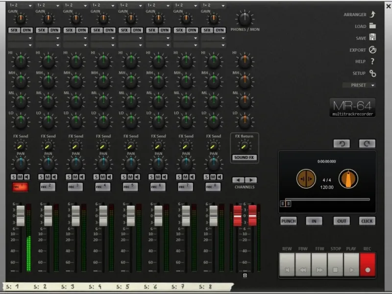The width and height of the screenshot is (392, 294).
Task: Open channel 1 first insert slot dropdown
Action: [x=20, y=38]
